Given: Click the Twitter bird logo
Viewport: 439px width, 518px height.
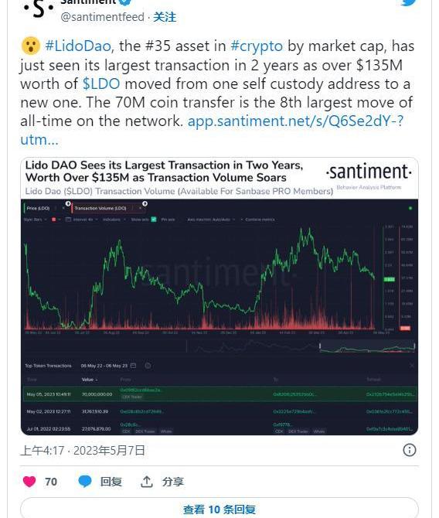Looking at the screenshot, I should point(408,2).
